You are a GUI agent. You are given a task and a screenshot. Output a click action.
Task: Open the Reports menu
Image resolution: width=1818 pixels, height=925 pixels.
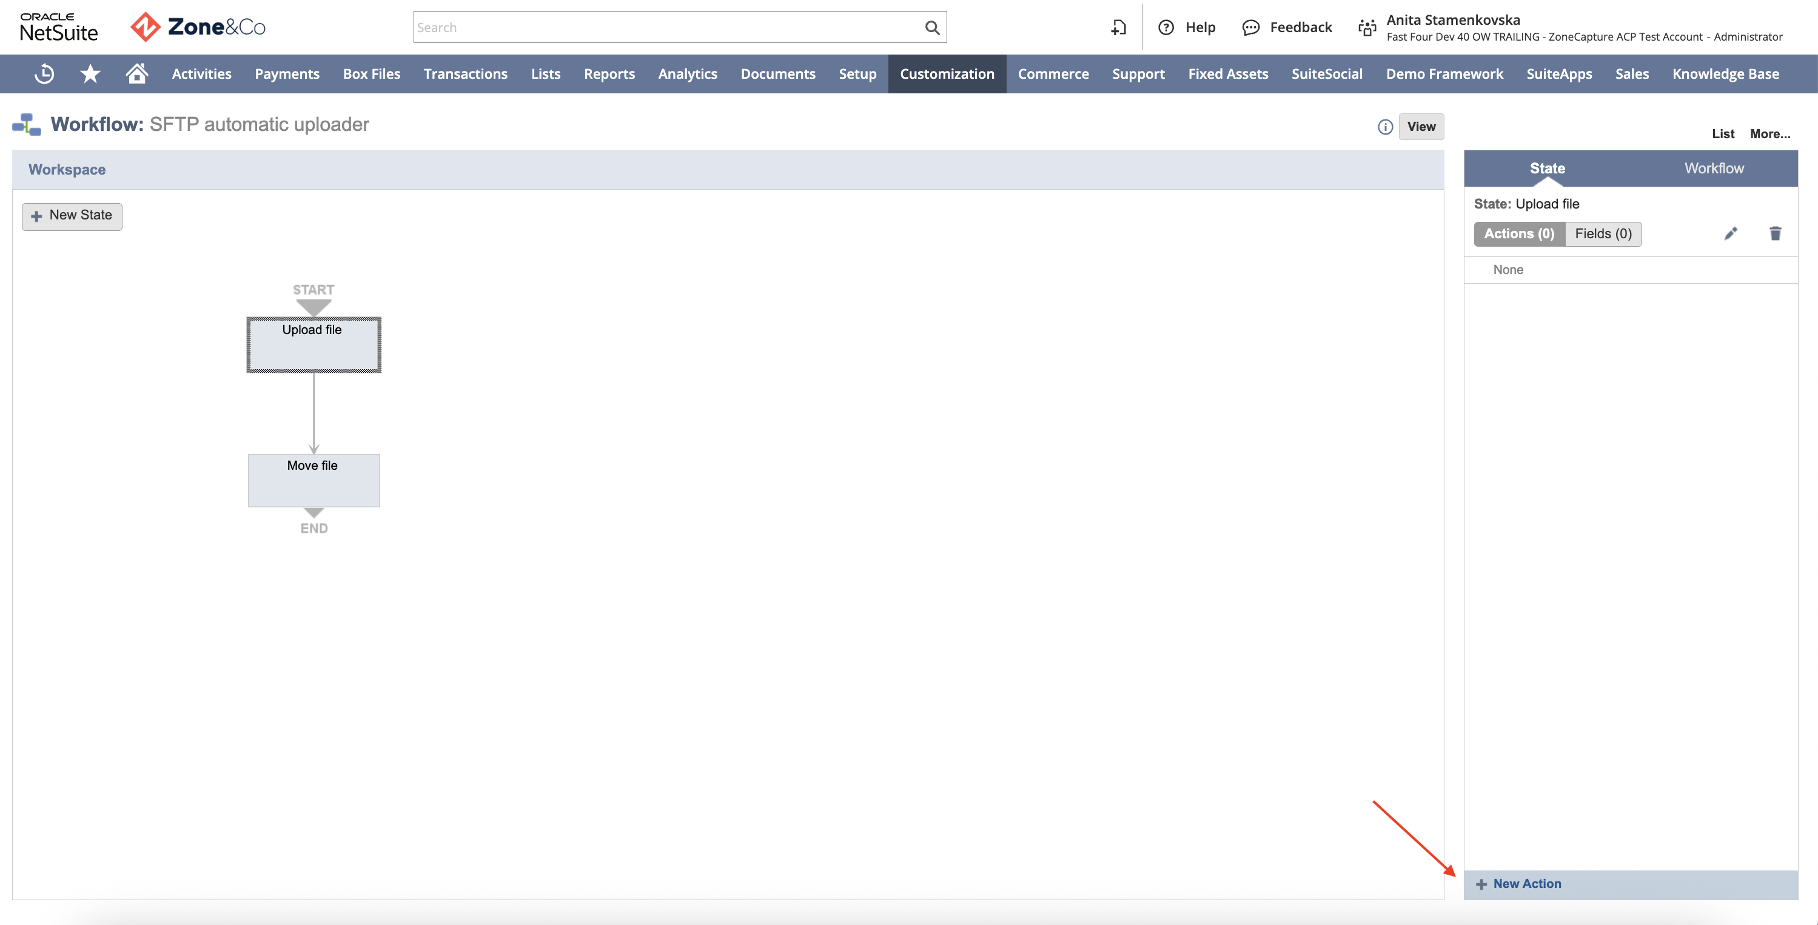[x=609, y=73]
